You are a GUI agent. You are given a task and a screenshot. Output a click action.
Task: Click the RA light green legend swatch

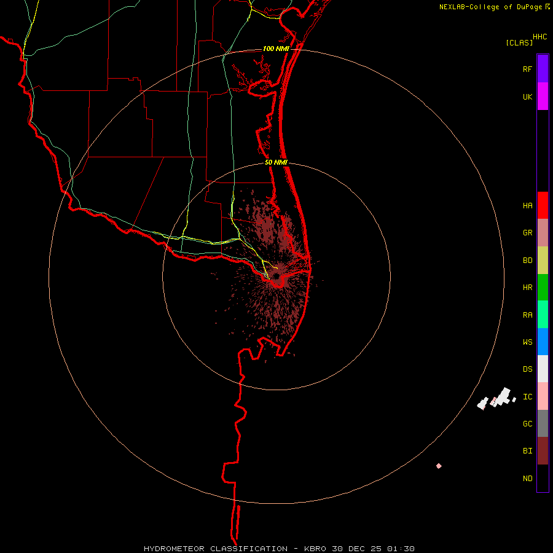(543, 315)
